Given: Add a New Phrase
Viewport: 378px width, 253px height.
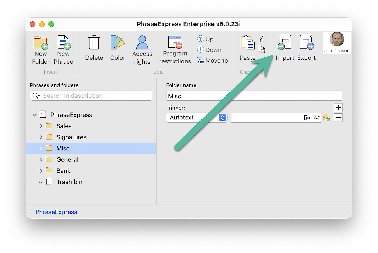Looking at the screenshot, I should (63, 50).
